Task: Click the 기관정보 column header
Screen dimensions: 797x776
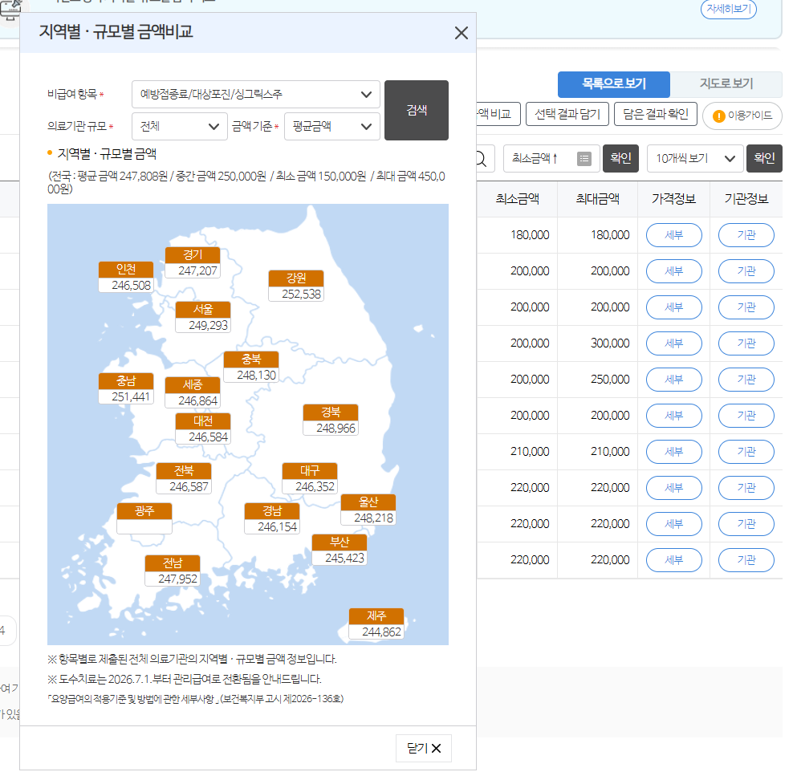Action: click(x=746, y=199)
